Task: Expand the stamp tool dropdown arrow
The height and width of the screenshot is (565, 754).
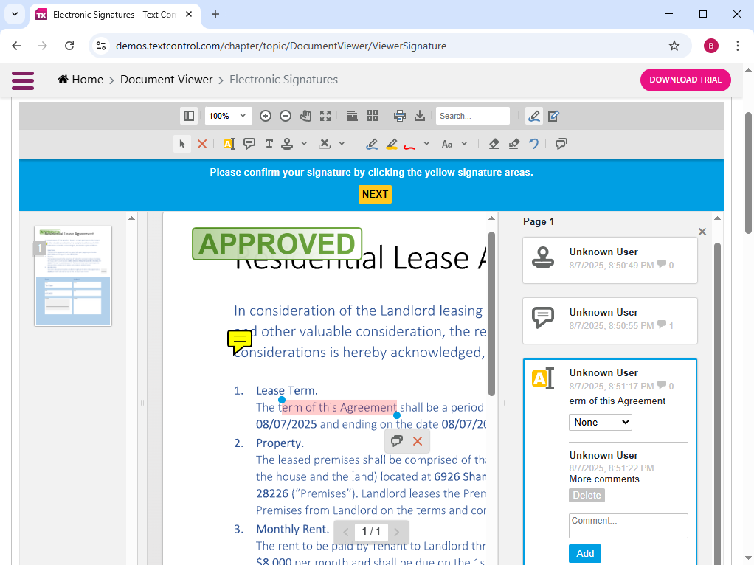Action: pyautogui.click(x=304, y=144)
